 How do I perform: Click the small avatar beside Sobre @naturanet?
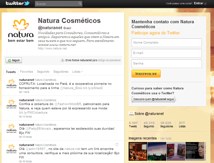[131, 114]
